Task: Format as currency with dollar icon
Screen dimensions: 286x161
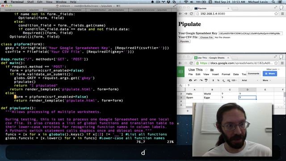Action: coord(213,80)
